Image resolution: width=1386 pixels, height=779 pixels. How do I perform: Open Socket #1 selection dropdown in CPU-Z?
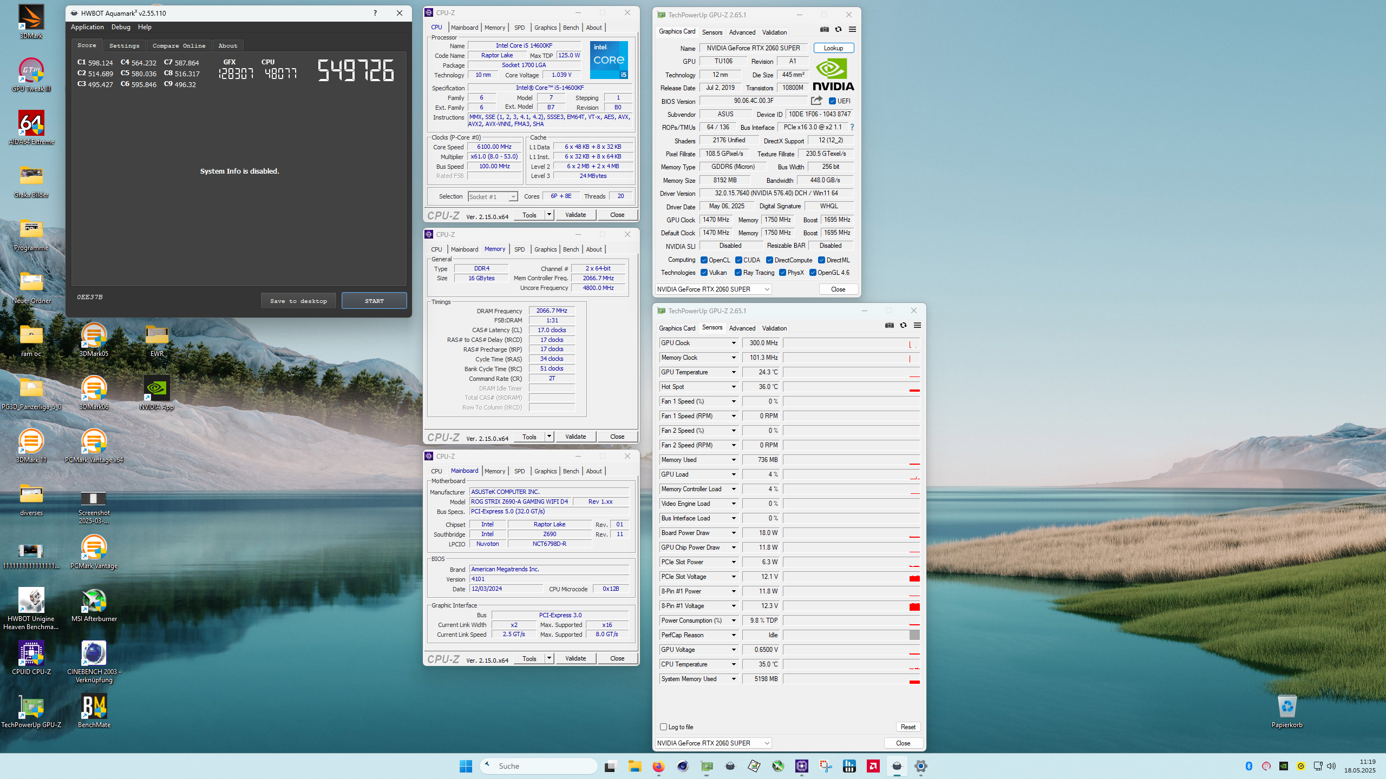(493, 197)
